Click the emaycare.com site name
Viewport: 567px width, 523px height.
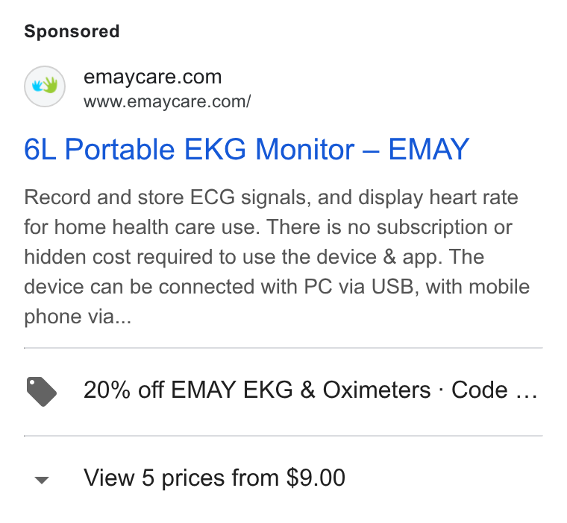(x=153, y=77)
